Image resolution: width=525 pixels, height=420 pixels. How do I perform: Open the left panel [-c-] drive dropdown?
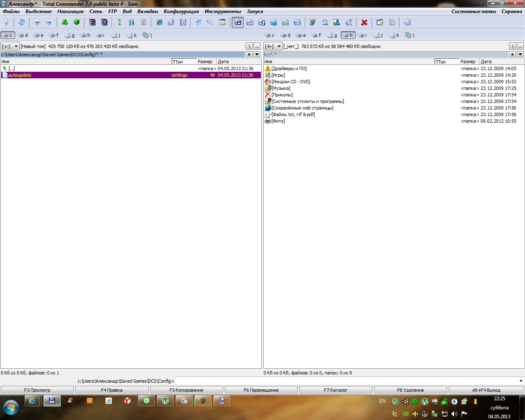click(x=10, y=46)
